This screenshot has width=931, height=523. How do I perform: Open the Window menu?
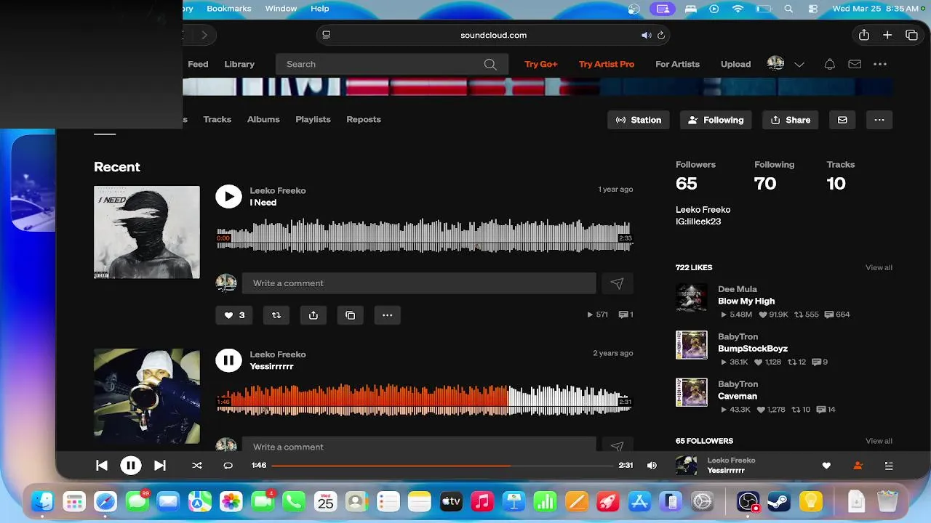tap(281, 9)
